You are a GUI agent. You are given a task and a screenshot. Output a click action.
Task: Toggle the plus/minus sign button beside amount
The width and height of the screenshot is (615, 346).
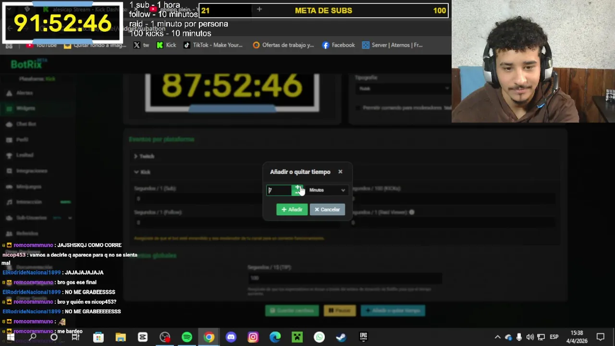pyautogui.click(x=298, y=190)
